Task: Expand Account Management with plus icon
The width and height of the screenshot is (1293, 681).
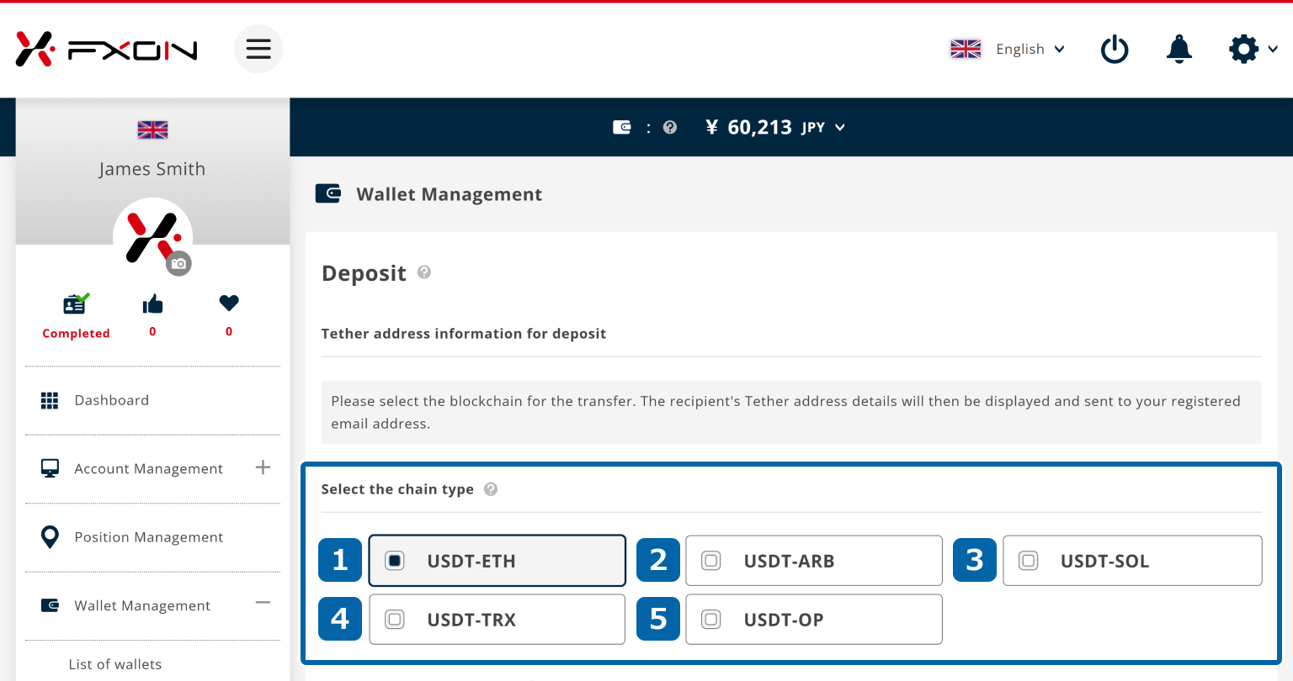Action: [263, 467]
